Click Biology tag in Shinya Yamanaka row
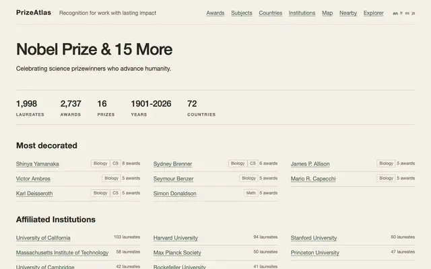Screen dimensions: 431x269 (x=100, y=163)
